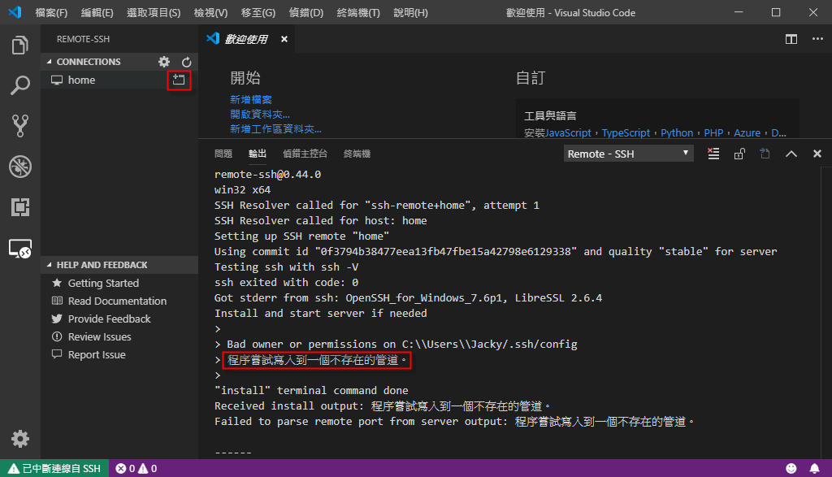Toggle lock scrolling in output panel

[739, 153]
